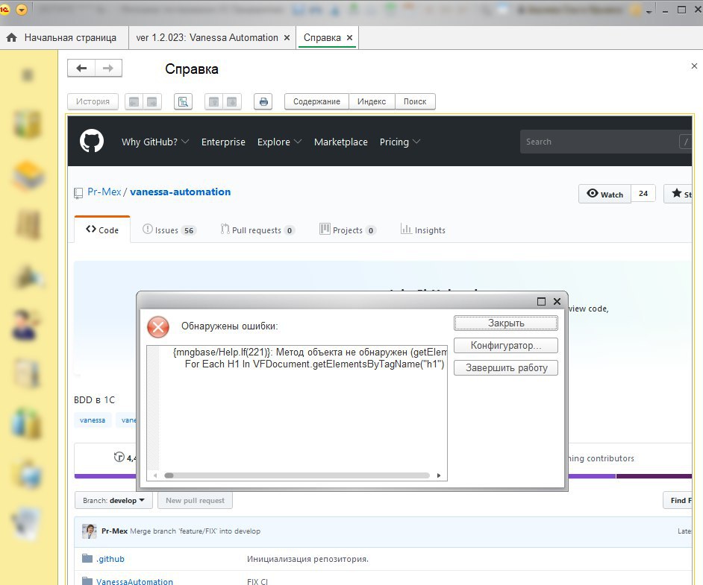
Task: Click the commit message Merge branch 'feature/FIX' into develop
Action: point(195,531)
